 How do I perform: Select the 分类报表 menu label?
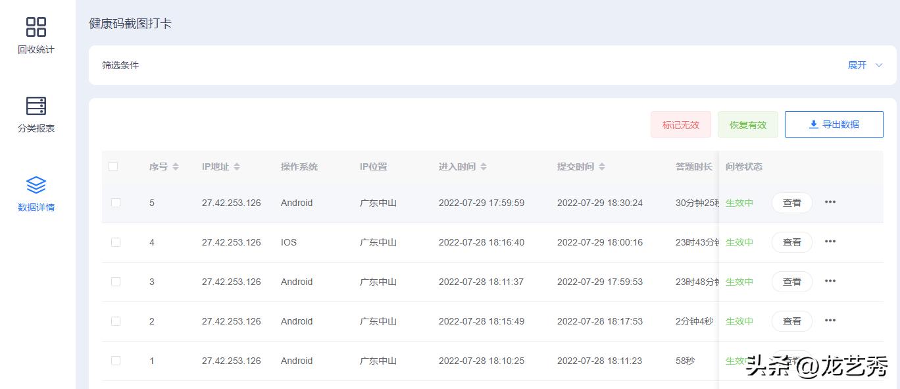[x=36, y=128]
